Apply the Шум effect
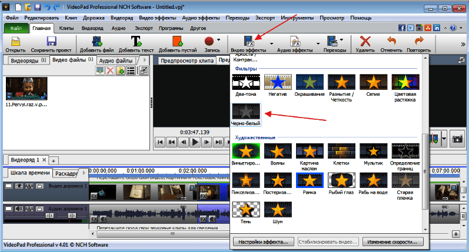469x252 pixels. [x=278, y=213]
